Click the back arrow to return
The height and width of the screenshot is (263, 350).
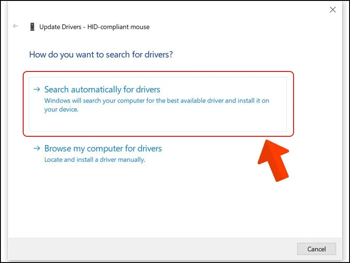[15, 26]
